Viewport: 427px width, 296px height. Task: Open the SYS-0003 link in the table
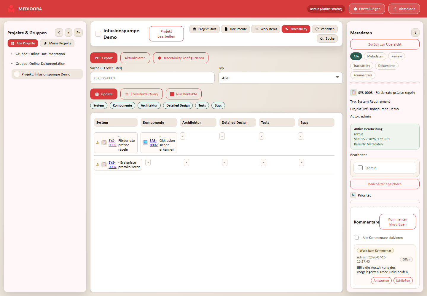click(x=112, y=143)
